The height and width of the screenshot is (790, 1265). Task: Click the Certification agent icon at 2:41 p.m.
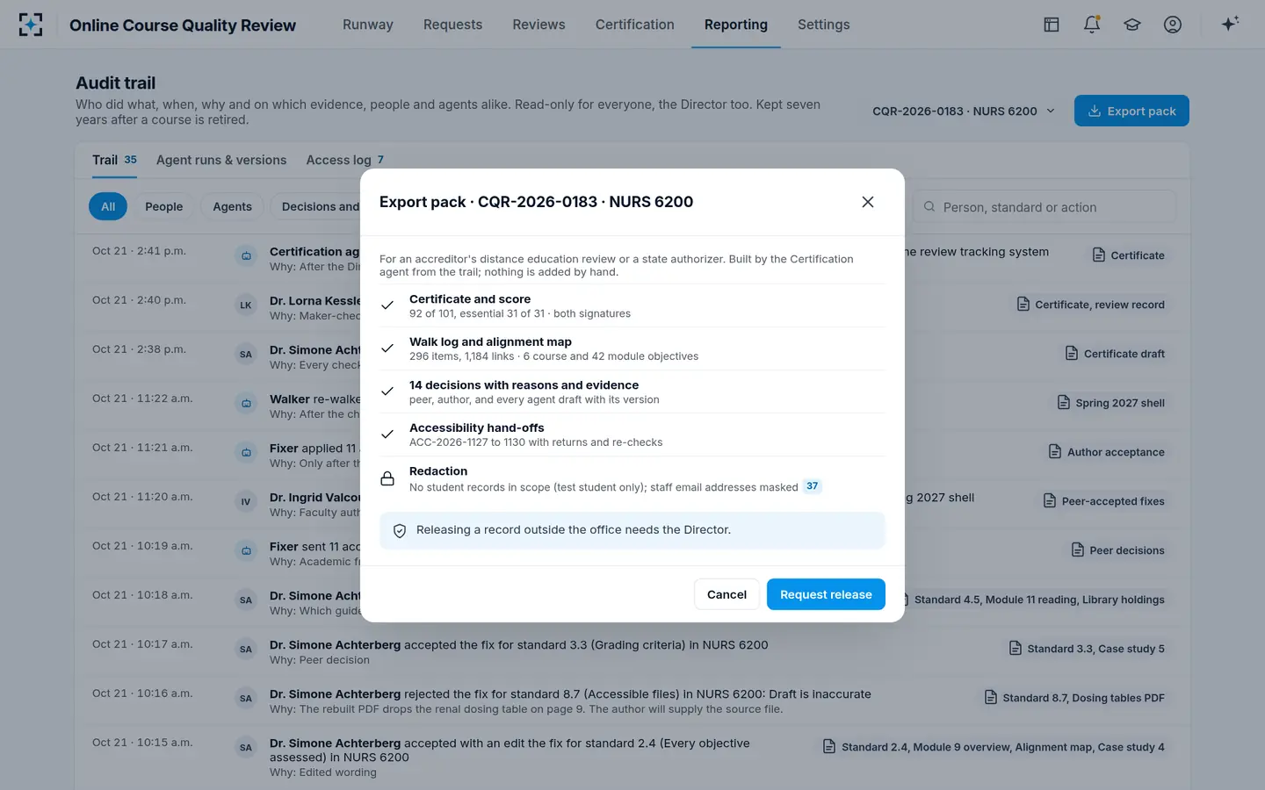[x=246, y=256]
